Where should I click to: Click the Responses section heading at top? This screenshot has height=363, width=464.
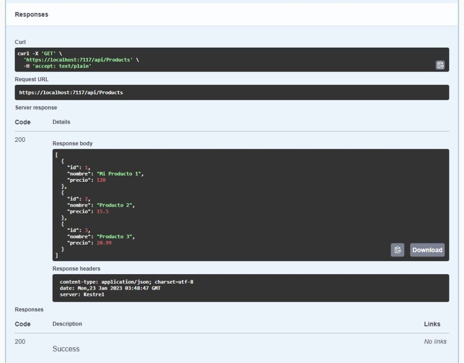coord(31,15)
